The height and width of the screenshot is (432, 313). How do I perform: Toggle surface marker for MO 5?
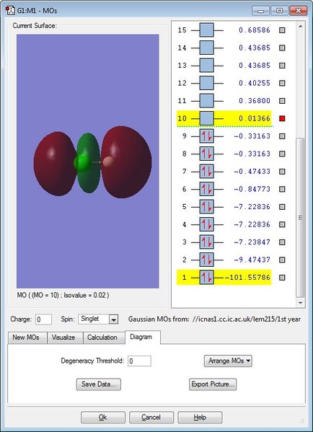click(x=282, y=207)
